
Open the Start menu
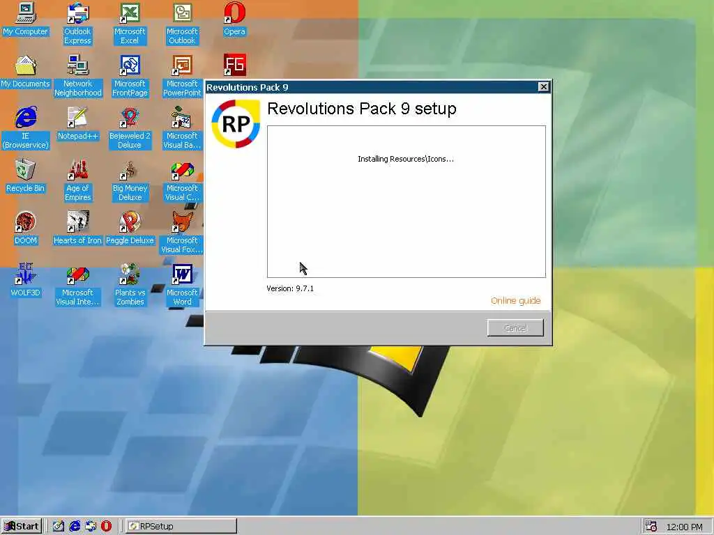click(22, 527)
